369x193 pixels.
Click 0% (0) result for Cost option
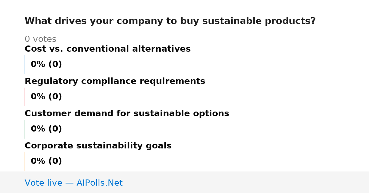pos(46,65)
